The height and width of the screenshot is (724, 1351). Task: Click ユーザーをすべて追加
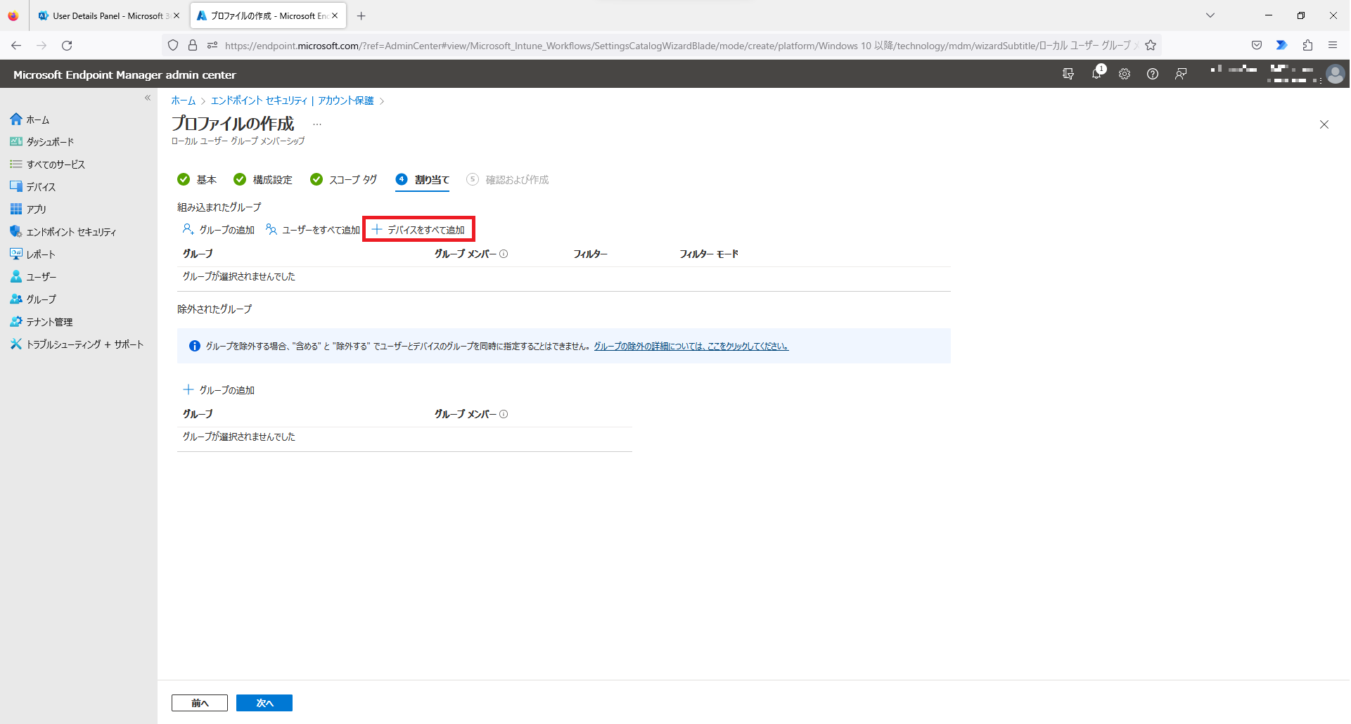313,230
